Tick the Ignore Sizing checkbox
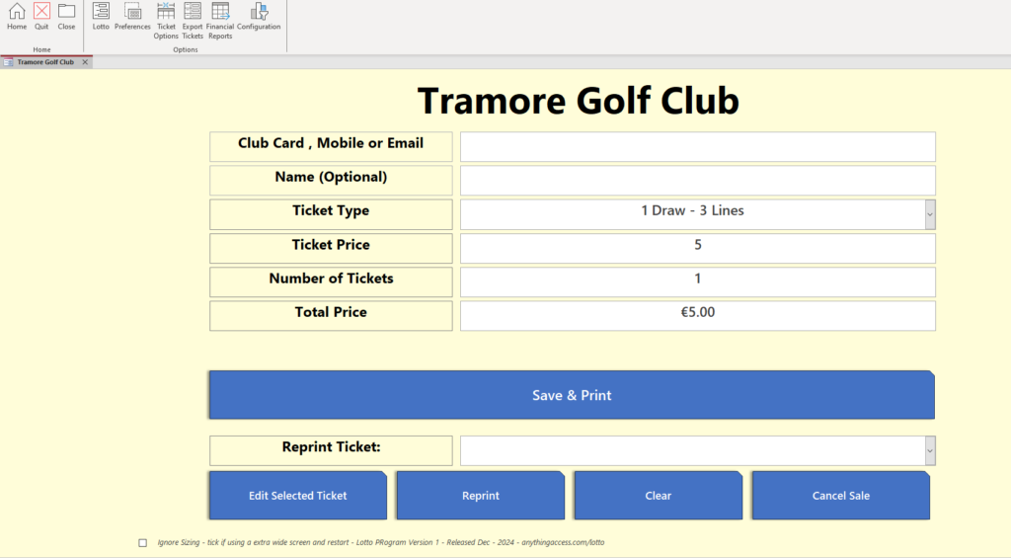Image resolution: width=1011 pixels, height=558 pixels. tap(142, 543)
